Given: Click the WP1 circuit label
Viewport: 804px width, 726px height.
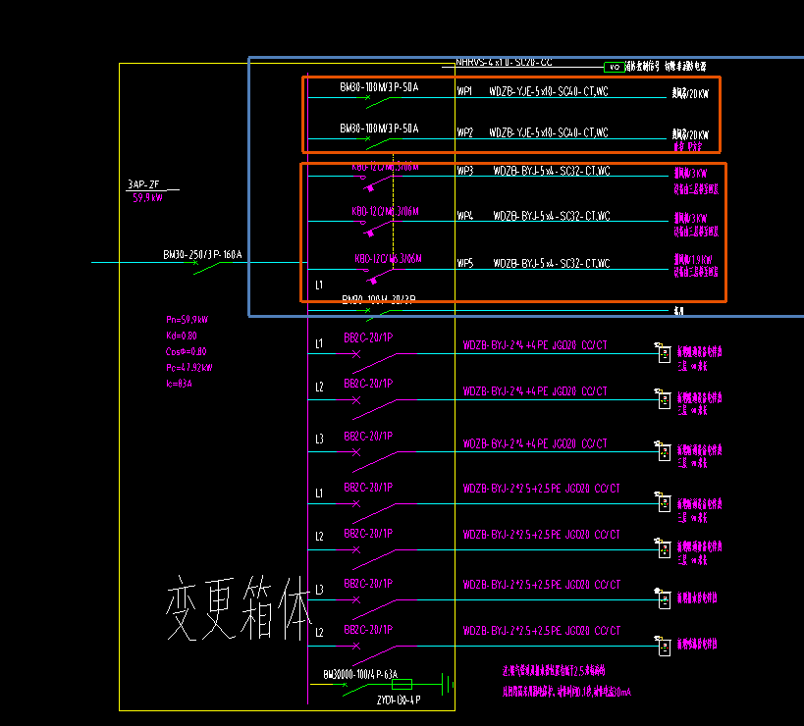Looking at the screenshot, I should [x=464, y=91].
